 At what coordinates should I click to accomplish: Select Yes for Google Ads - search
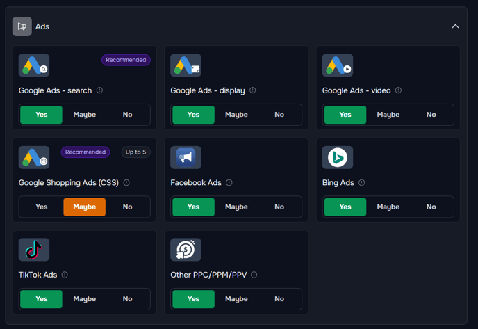(42, 115)
